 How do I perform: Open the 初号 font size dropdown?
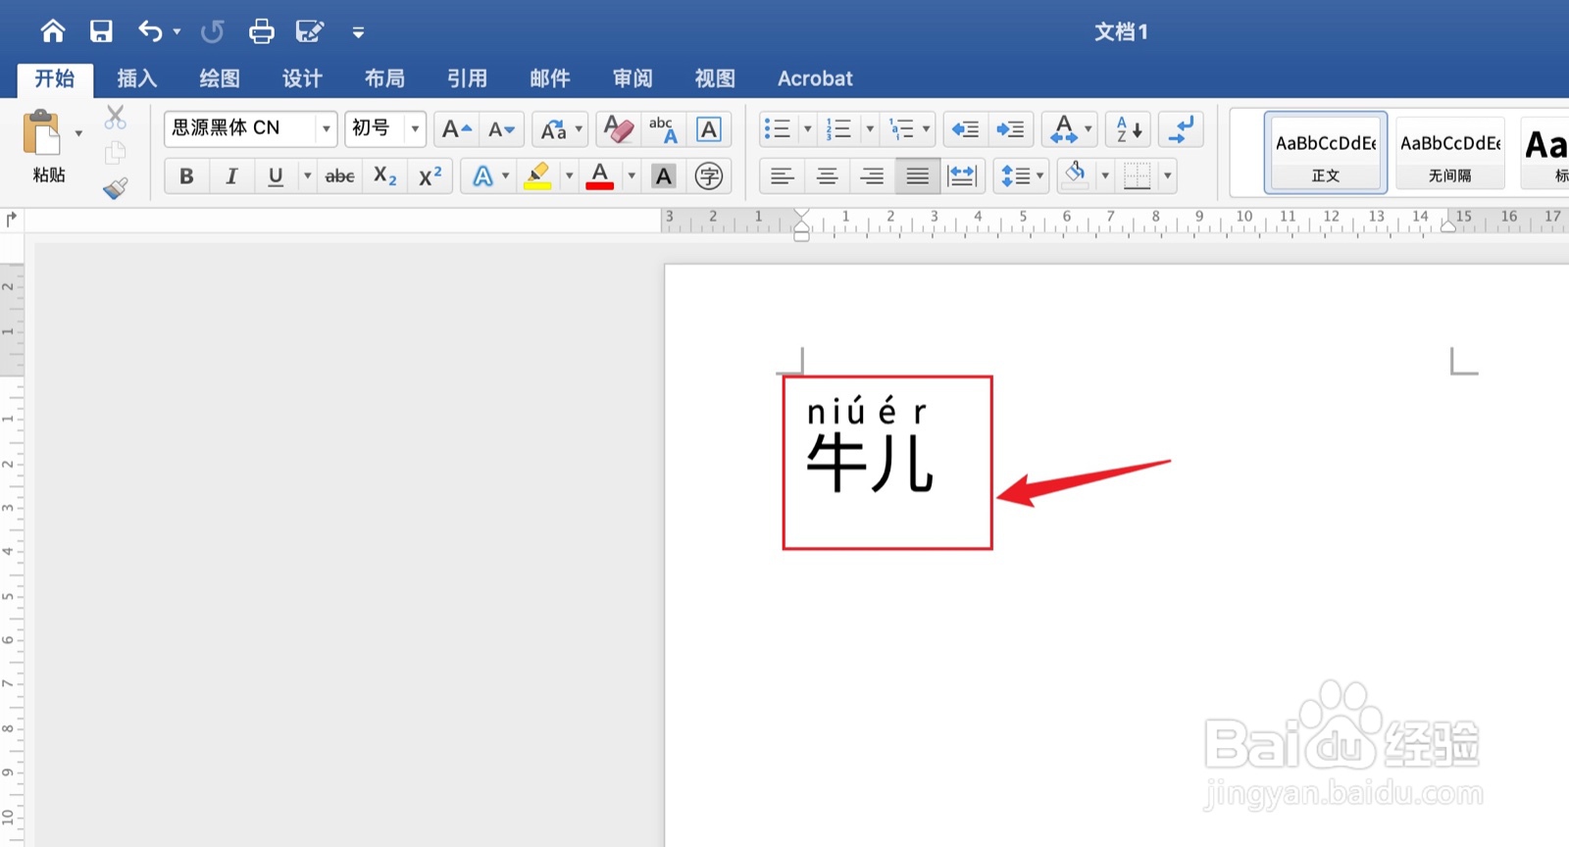click(x=415, y=128)
